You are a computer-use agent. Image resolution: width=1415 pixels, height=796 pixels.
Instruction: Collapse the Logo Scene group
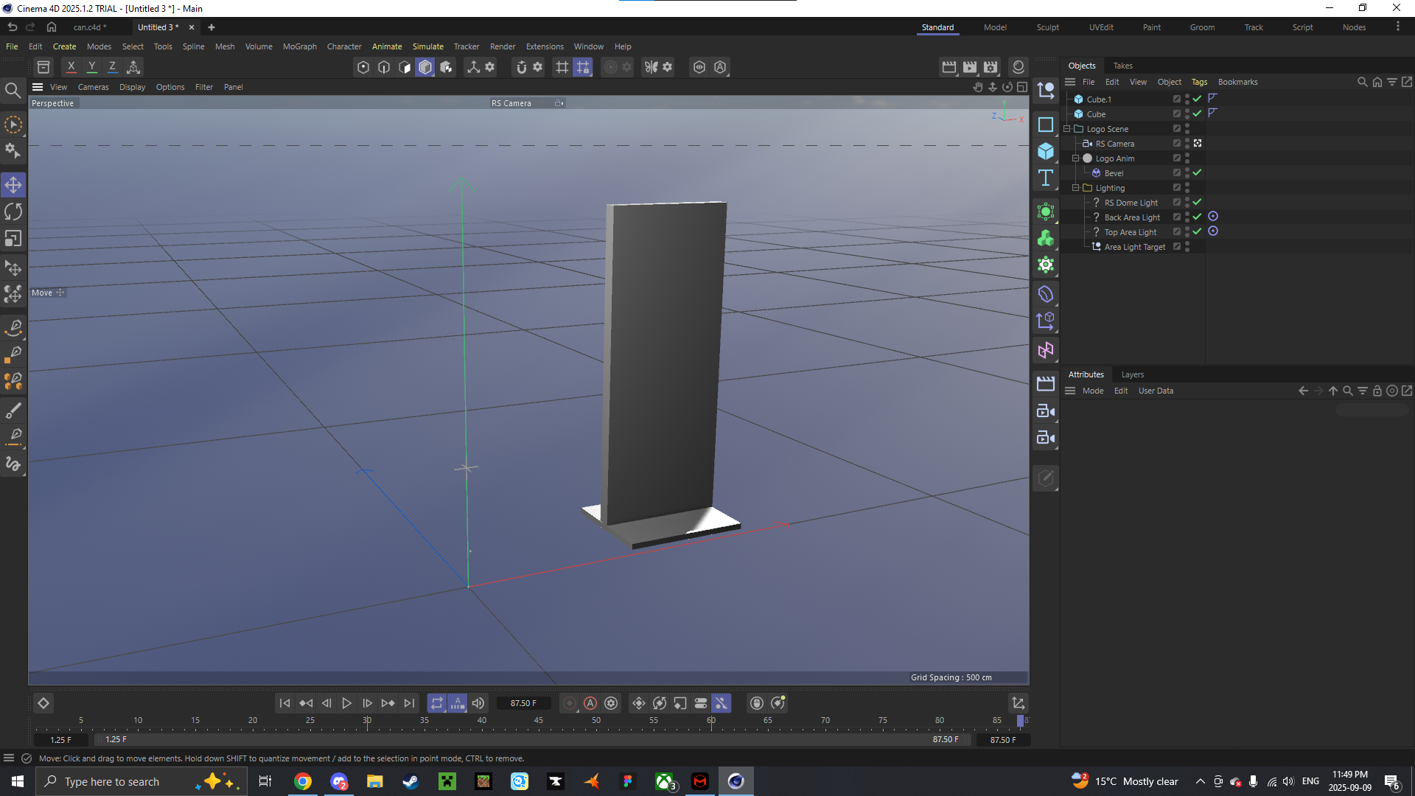1066,128
